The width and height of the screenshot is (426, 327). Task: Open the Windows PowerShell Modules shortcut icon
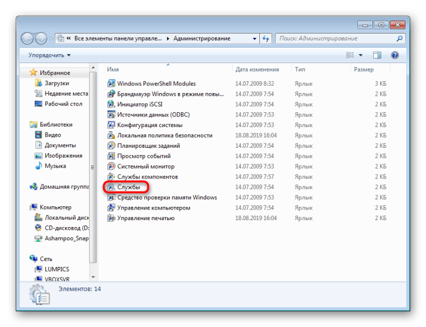point(111,83)
